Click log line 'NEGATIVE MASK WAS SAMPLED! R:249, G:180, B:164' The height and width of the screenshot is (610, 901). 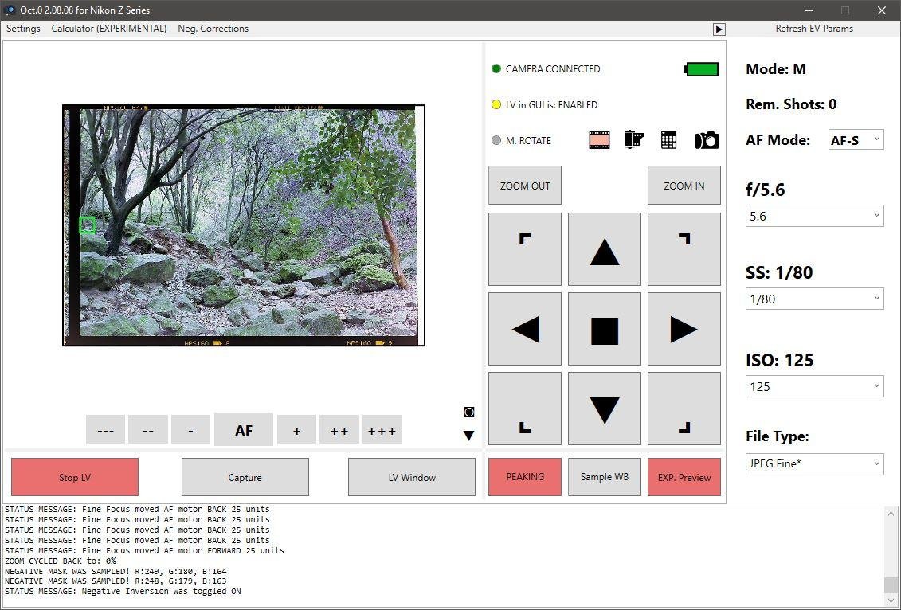tap(116, 571)
